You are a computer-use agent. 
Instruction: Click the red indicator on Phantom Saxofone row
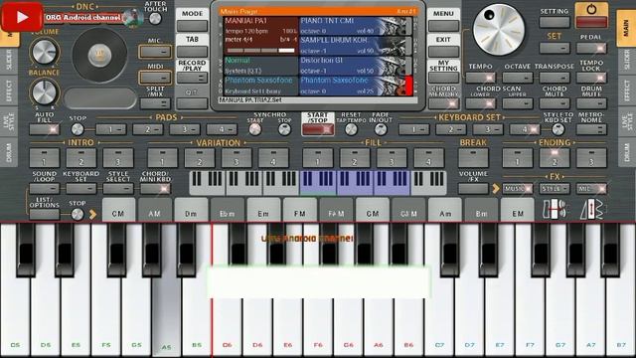[x=408, y=86]
